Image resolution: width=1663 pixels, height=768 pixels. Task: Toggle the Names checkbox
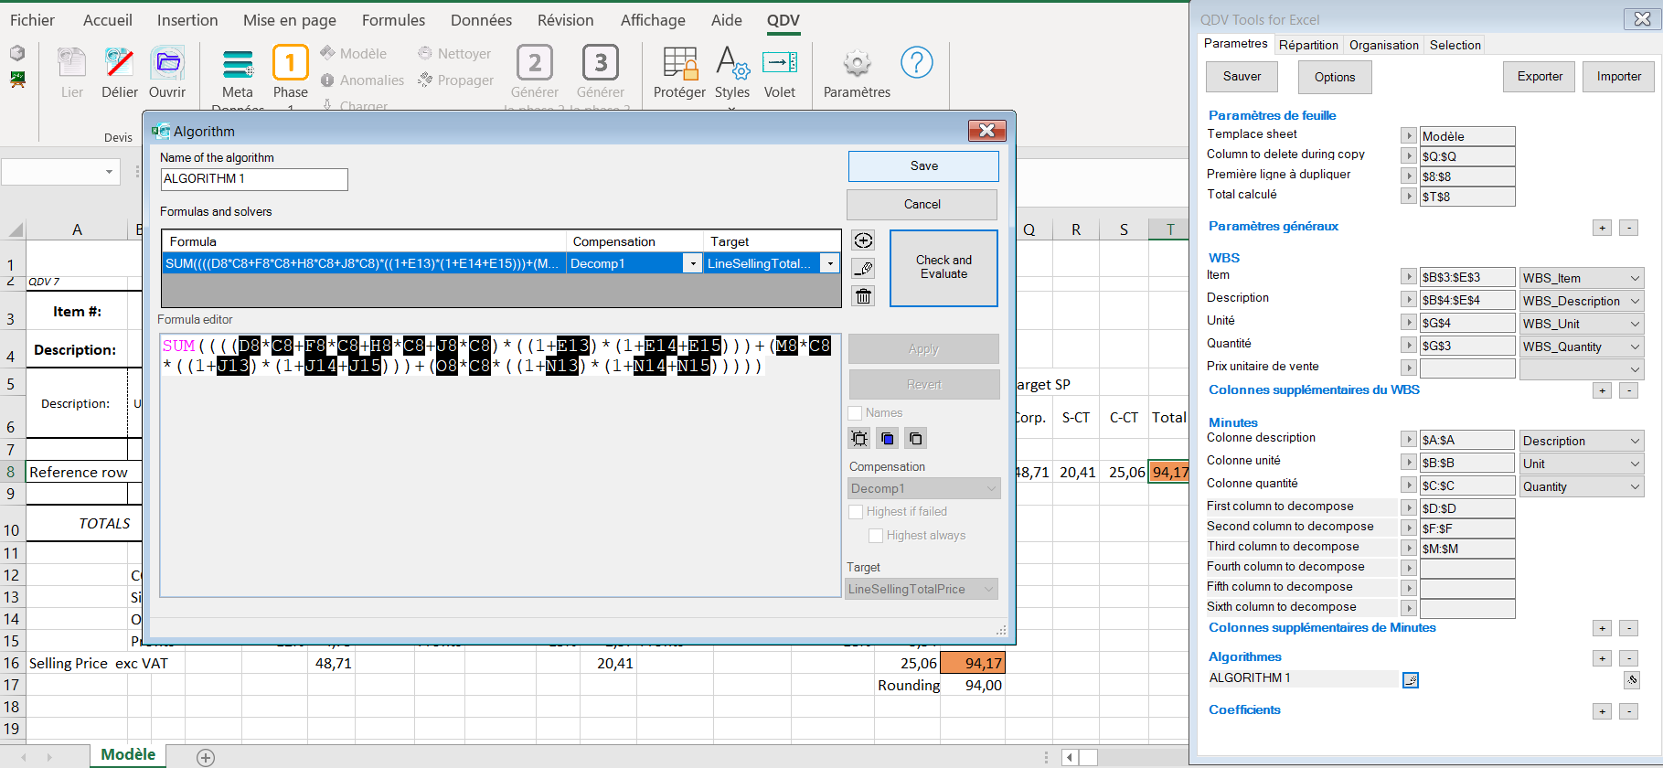point(856,413)
